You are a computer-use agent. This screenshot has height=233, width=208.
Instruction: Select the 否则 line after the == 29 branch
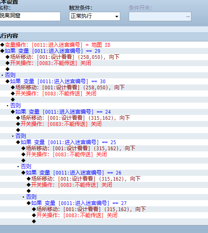click(x=104, y=75)
